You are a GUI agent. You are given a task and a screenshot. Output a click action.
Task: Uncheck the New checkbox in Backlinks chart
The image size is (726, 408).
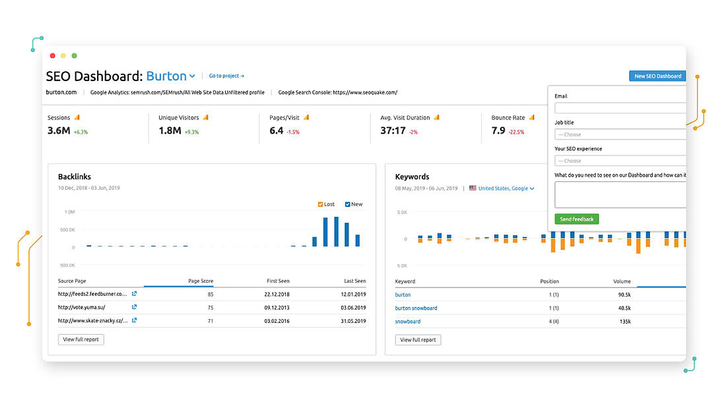tap(347, 204)
